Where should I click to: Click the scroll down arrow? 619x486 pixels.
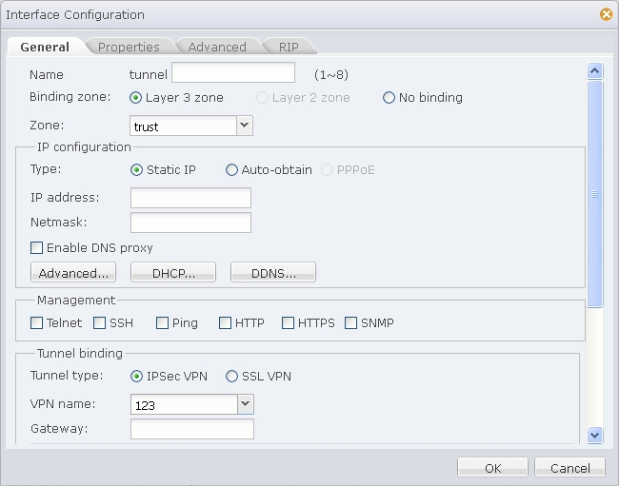(x=595, y=435)
